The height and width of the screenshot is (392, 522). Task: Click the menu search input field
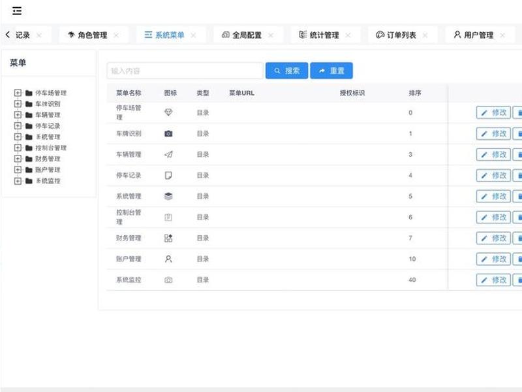185,71
